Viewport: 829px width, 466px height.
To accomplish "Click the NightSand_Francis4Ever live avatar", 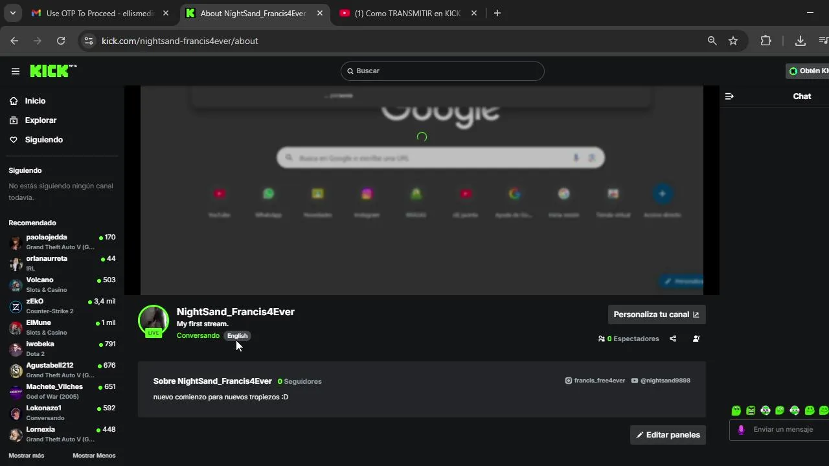I will (153, 320).
